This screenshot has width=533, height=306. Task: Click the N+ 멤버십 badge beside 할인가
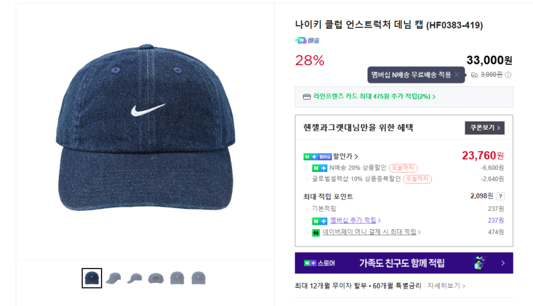point(317,156)
